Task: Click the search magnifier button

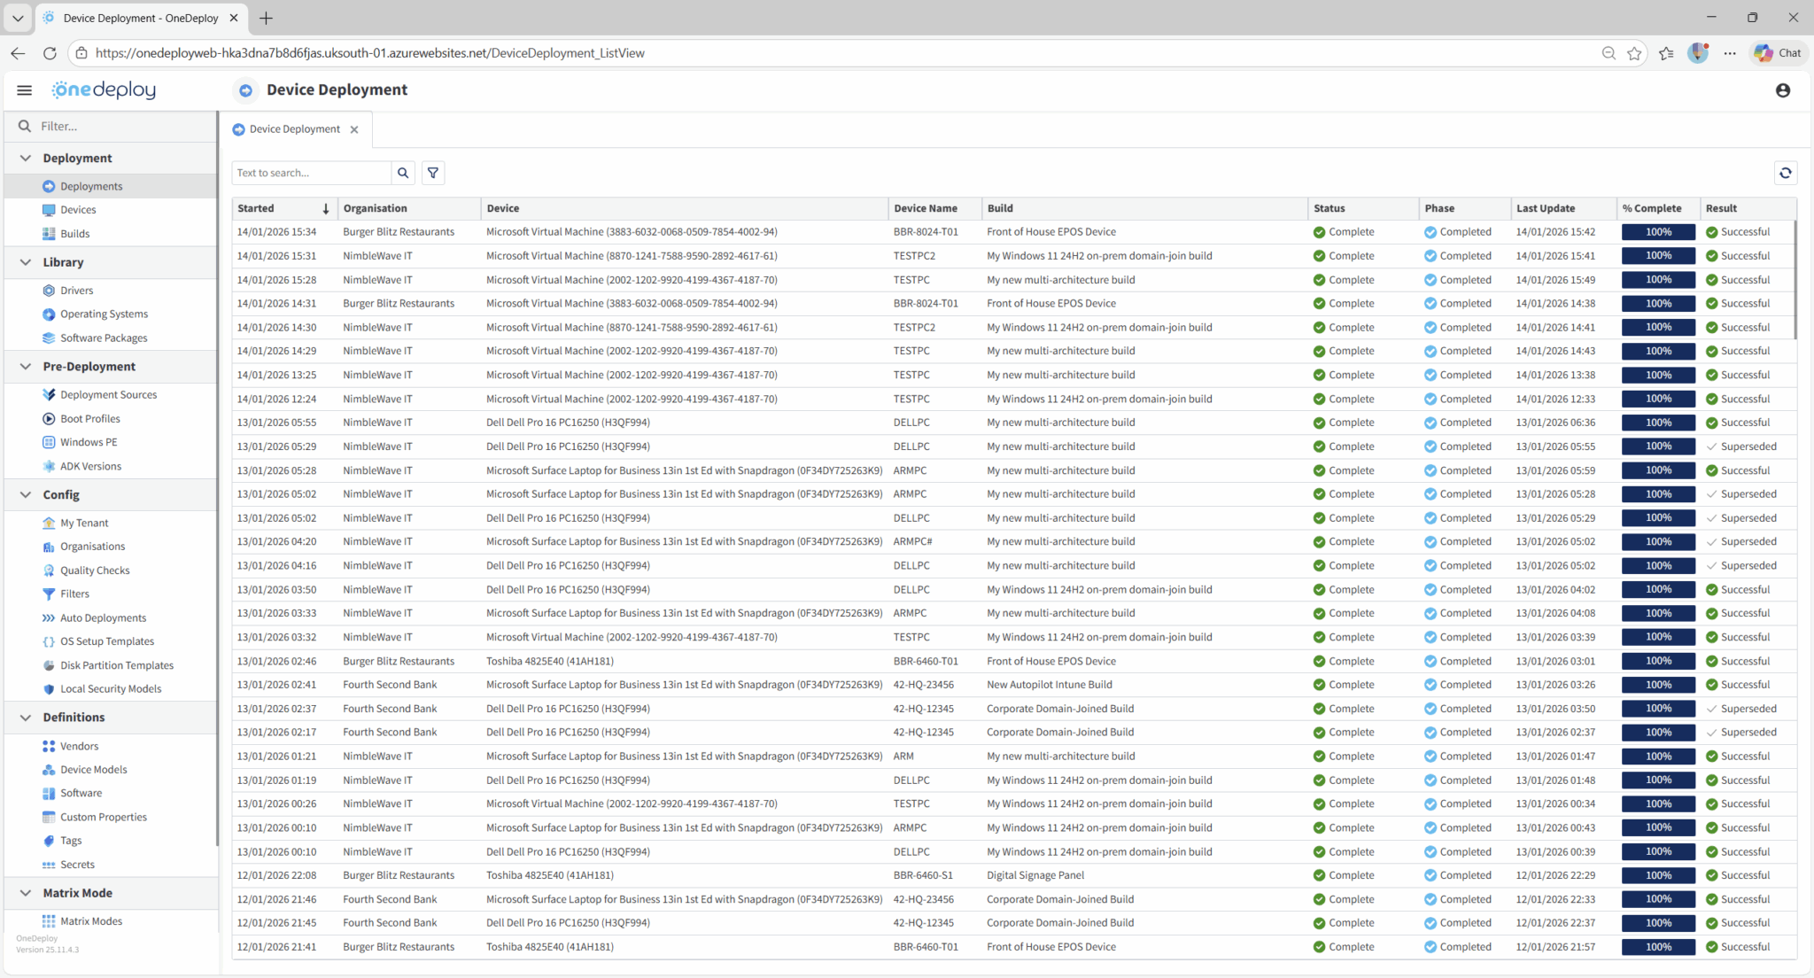Action: 403,173
